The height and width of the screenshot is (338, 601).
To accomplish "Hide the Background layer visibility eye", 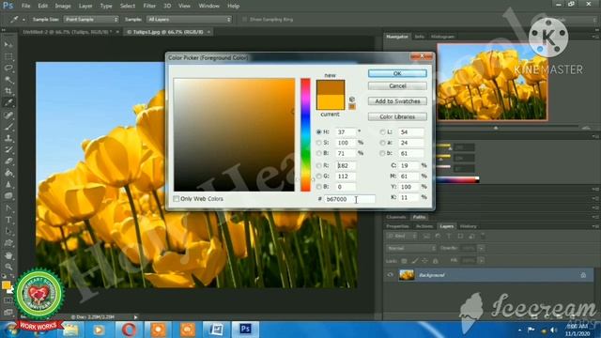I will (x=391, y=275).
